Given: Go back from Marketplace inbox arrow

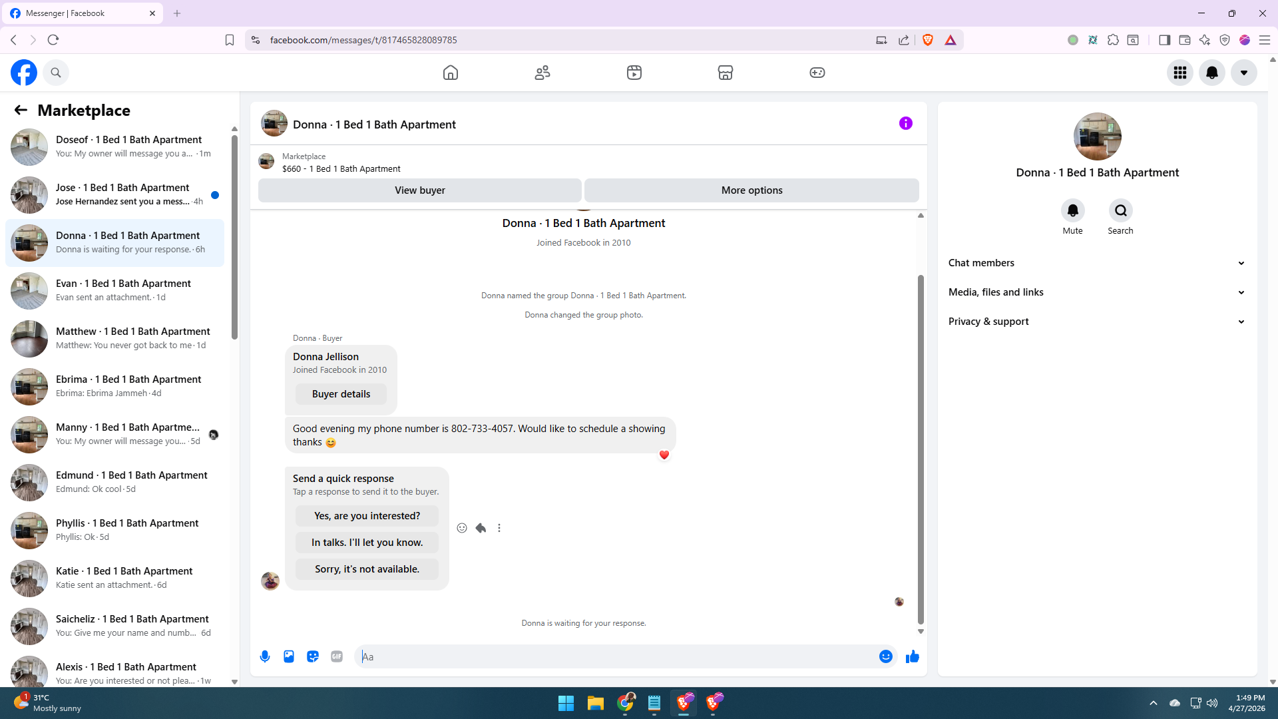Looking at the screenshot, I should pyautogui.click(x=21, y=111).
